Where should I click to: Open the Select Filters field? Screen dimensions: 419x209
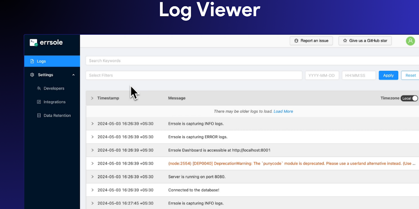pyautogui.click(x=194, y=76)
